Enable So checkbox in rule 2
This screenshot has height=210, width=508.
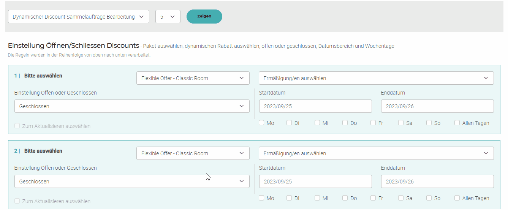429,198
